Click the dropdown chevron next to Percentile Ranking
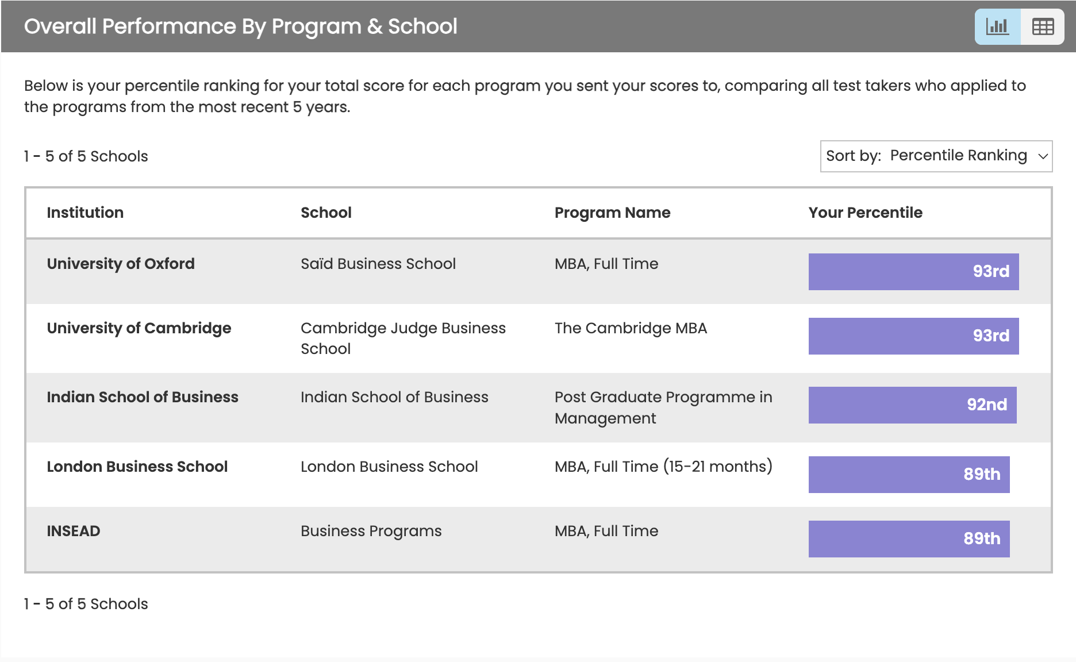The height and width of the screenshot is (662, 1076). click(x=1043, y=156)
